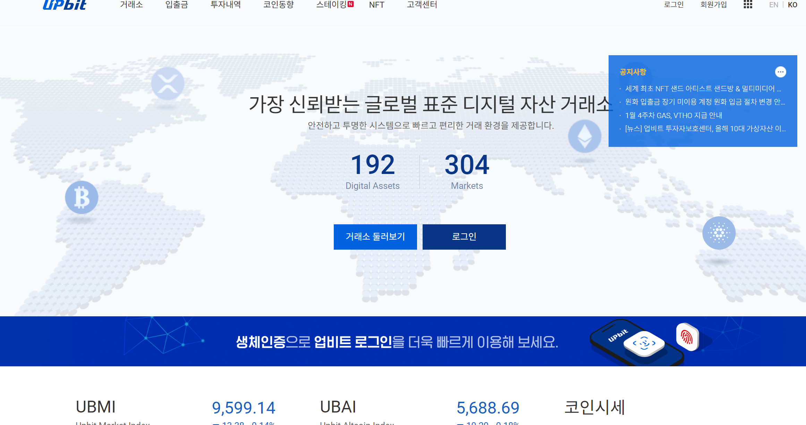The height and width of the screenshot is (425, 806).
Task: Click the 거래소 둘러보기 button
Action: click(375, 237)
